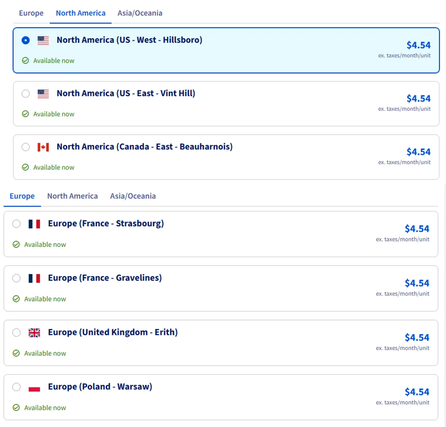Open Asia/Oceania tab in the upper tab bar
The image size is (446, 427).
[140, 13]
